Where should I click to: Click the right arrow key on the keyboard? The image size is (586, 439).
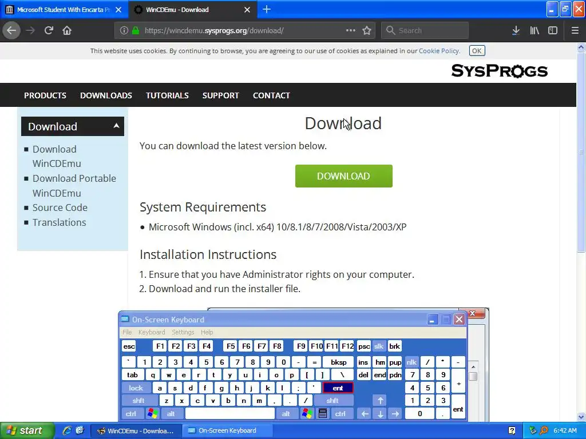coord(395,414)
